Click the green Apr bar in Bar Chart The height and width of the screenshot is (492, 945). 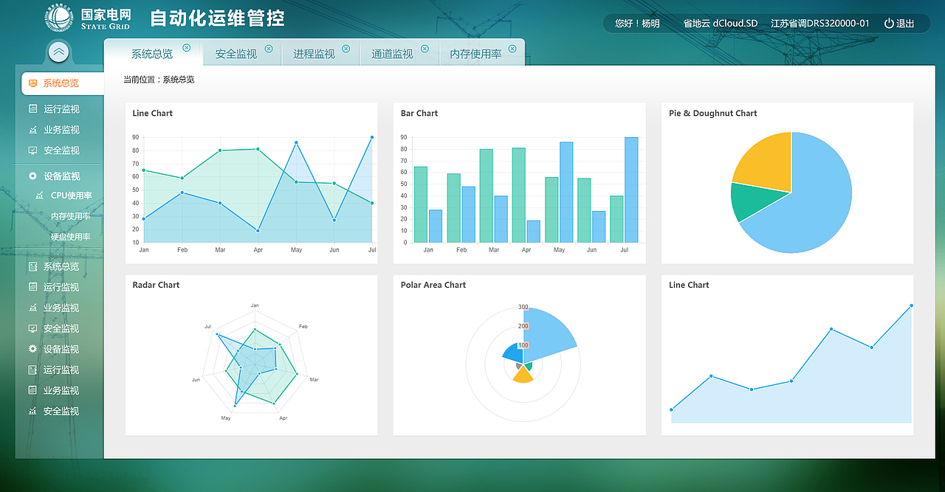coord(519,195)
